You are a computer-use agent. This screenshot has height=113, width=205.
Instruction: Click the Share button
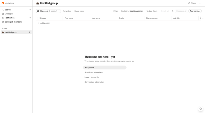coord(192,3)
